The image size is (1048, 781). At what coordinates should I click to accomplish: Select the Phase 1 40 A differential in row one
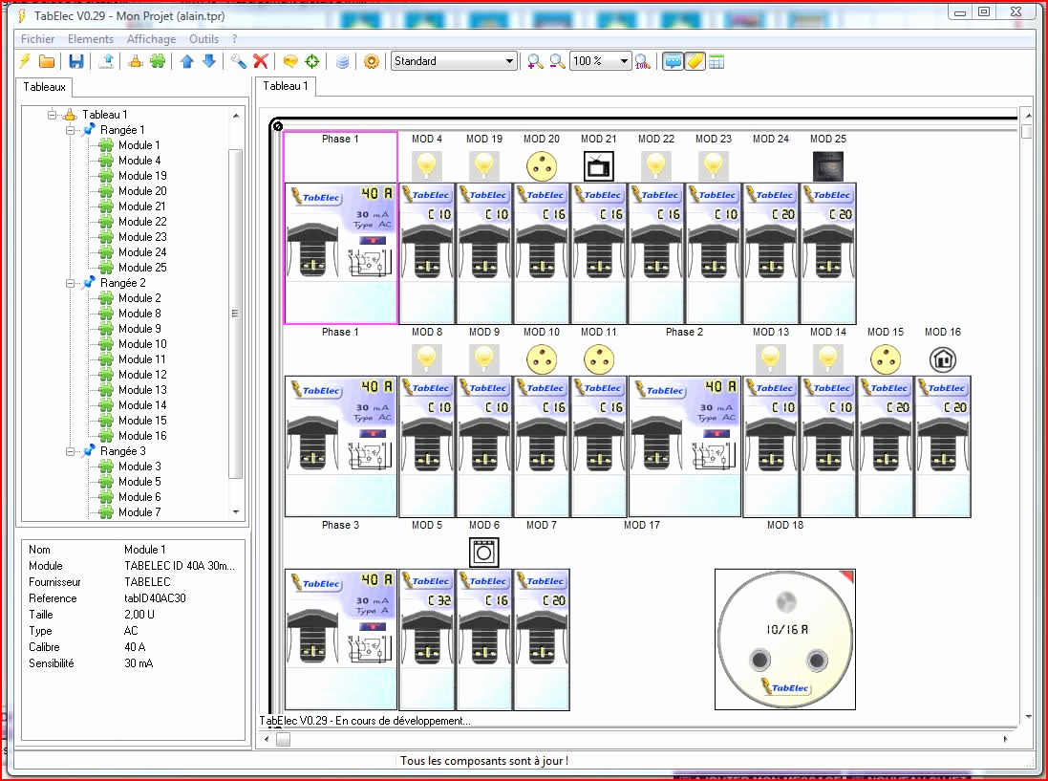(341, 253)
